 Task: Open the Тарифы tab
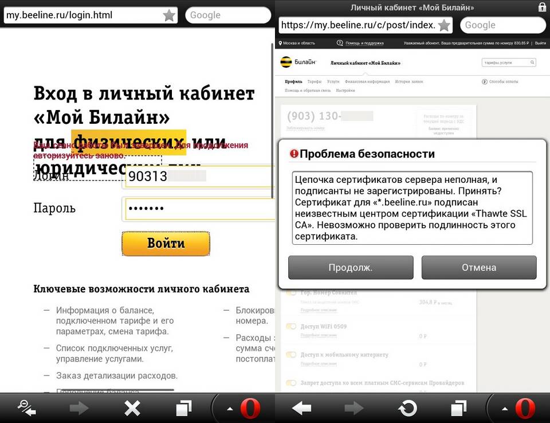(315, 81)
